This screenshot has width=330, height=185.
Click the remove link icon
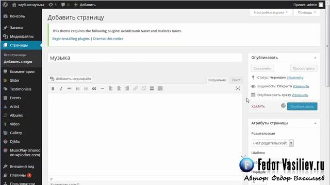point(143,88)
